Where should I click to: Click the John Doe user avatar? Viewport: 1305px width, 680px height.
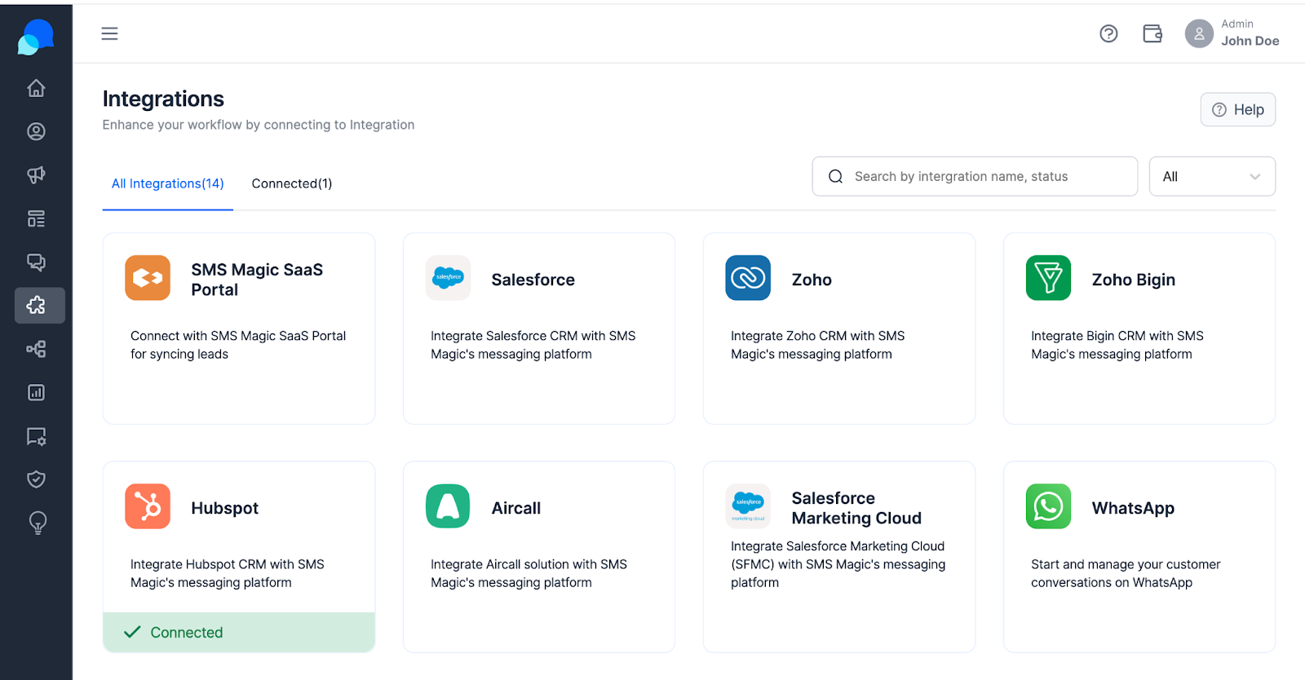[1199, 33]
